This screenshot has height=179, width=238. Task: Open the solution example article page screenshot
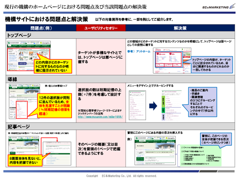point(155,150)
